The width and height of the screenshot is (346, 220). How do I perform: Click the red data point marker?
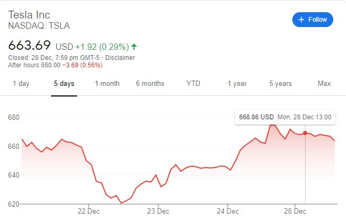[305, 133]
